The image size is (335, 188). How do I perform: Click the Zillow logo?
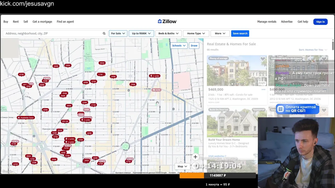tap(167, 21)
